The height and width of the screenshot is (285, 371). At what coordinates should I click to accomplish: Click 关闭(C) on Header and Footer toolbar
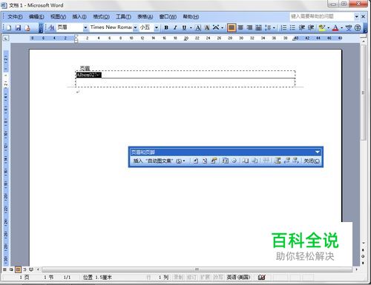tap(312, 161)
